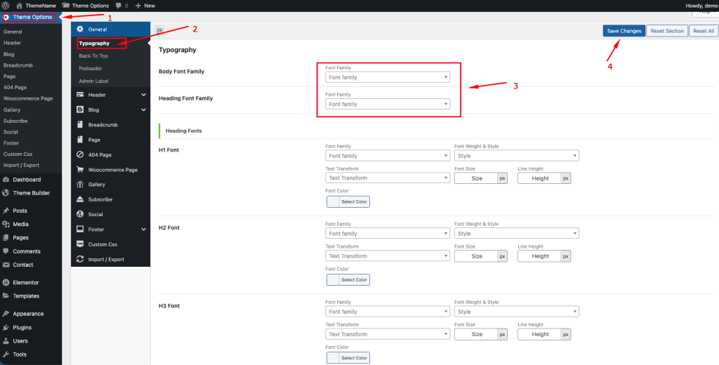Open the H1 Font Weight & Style dropdown
719x365 pixels.
tap(516, 156)
